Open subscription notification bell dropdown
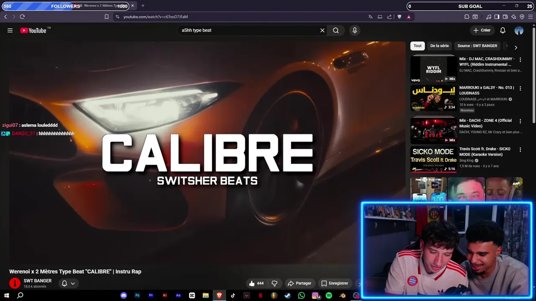 (x=68, y=283)
